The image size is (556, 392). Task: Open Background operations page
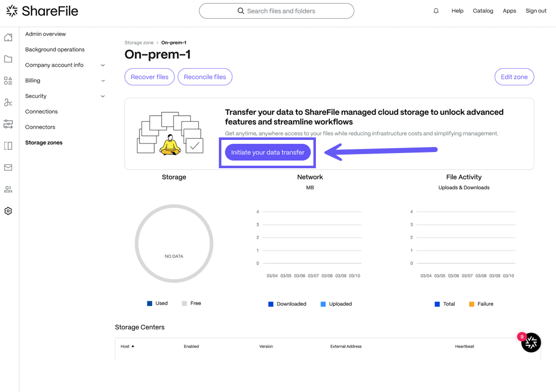[x=55, y=50]
